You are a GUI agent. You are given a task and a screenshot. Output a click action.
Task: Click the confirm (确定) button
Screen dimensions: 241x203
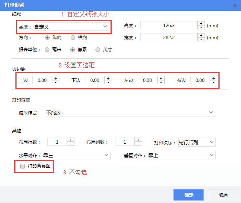click(188, 195)
